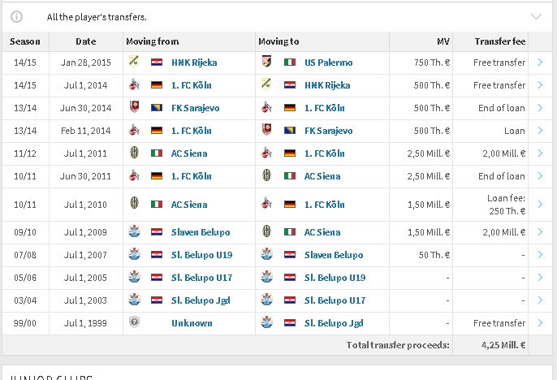Click Bosnian flag in the Jun 30, 2014 row

pyautogui.click(x=157, y=108)
